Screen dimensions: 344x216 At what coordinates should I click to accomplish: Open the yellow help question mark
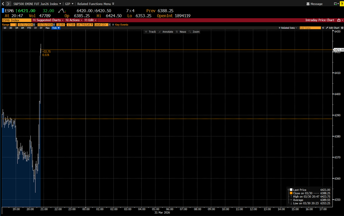(x=342, y=4)
